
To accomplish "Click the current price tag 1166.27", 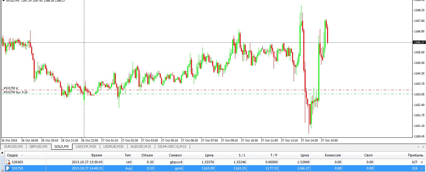I will [419, 42].
